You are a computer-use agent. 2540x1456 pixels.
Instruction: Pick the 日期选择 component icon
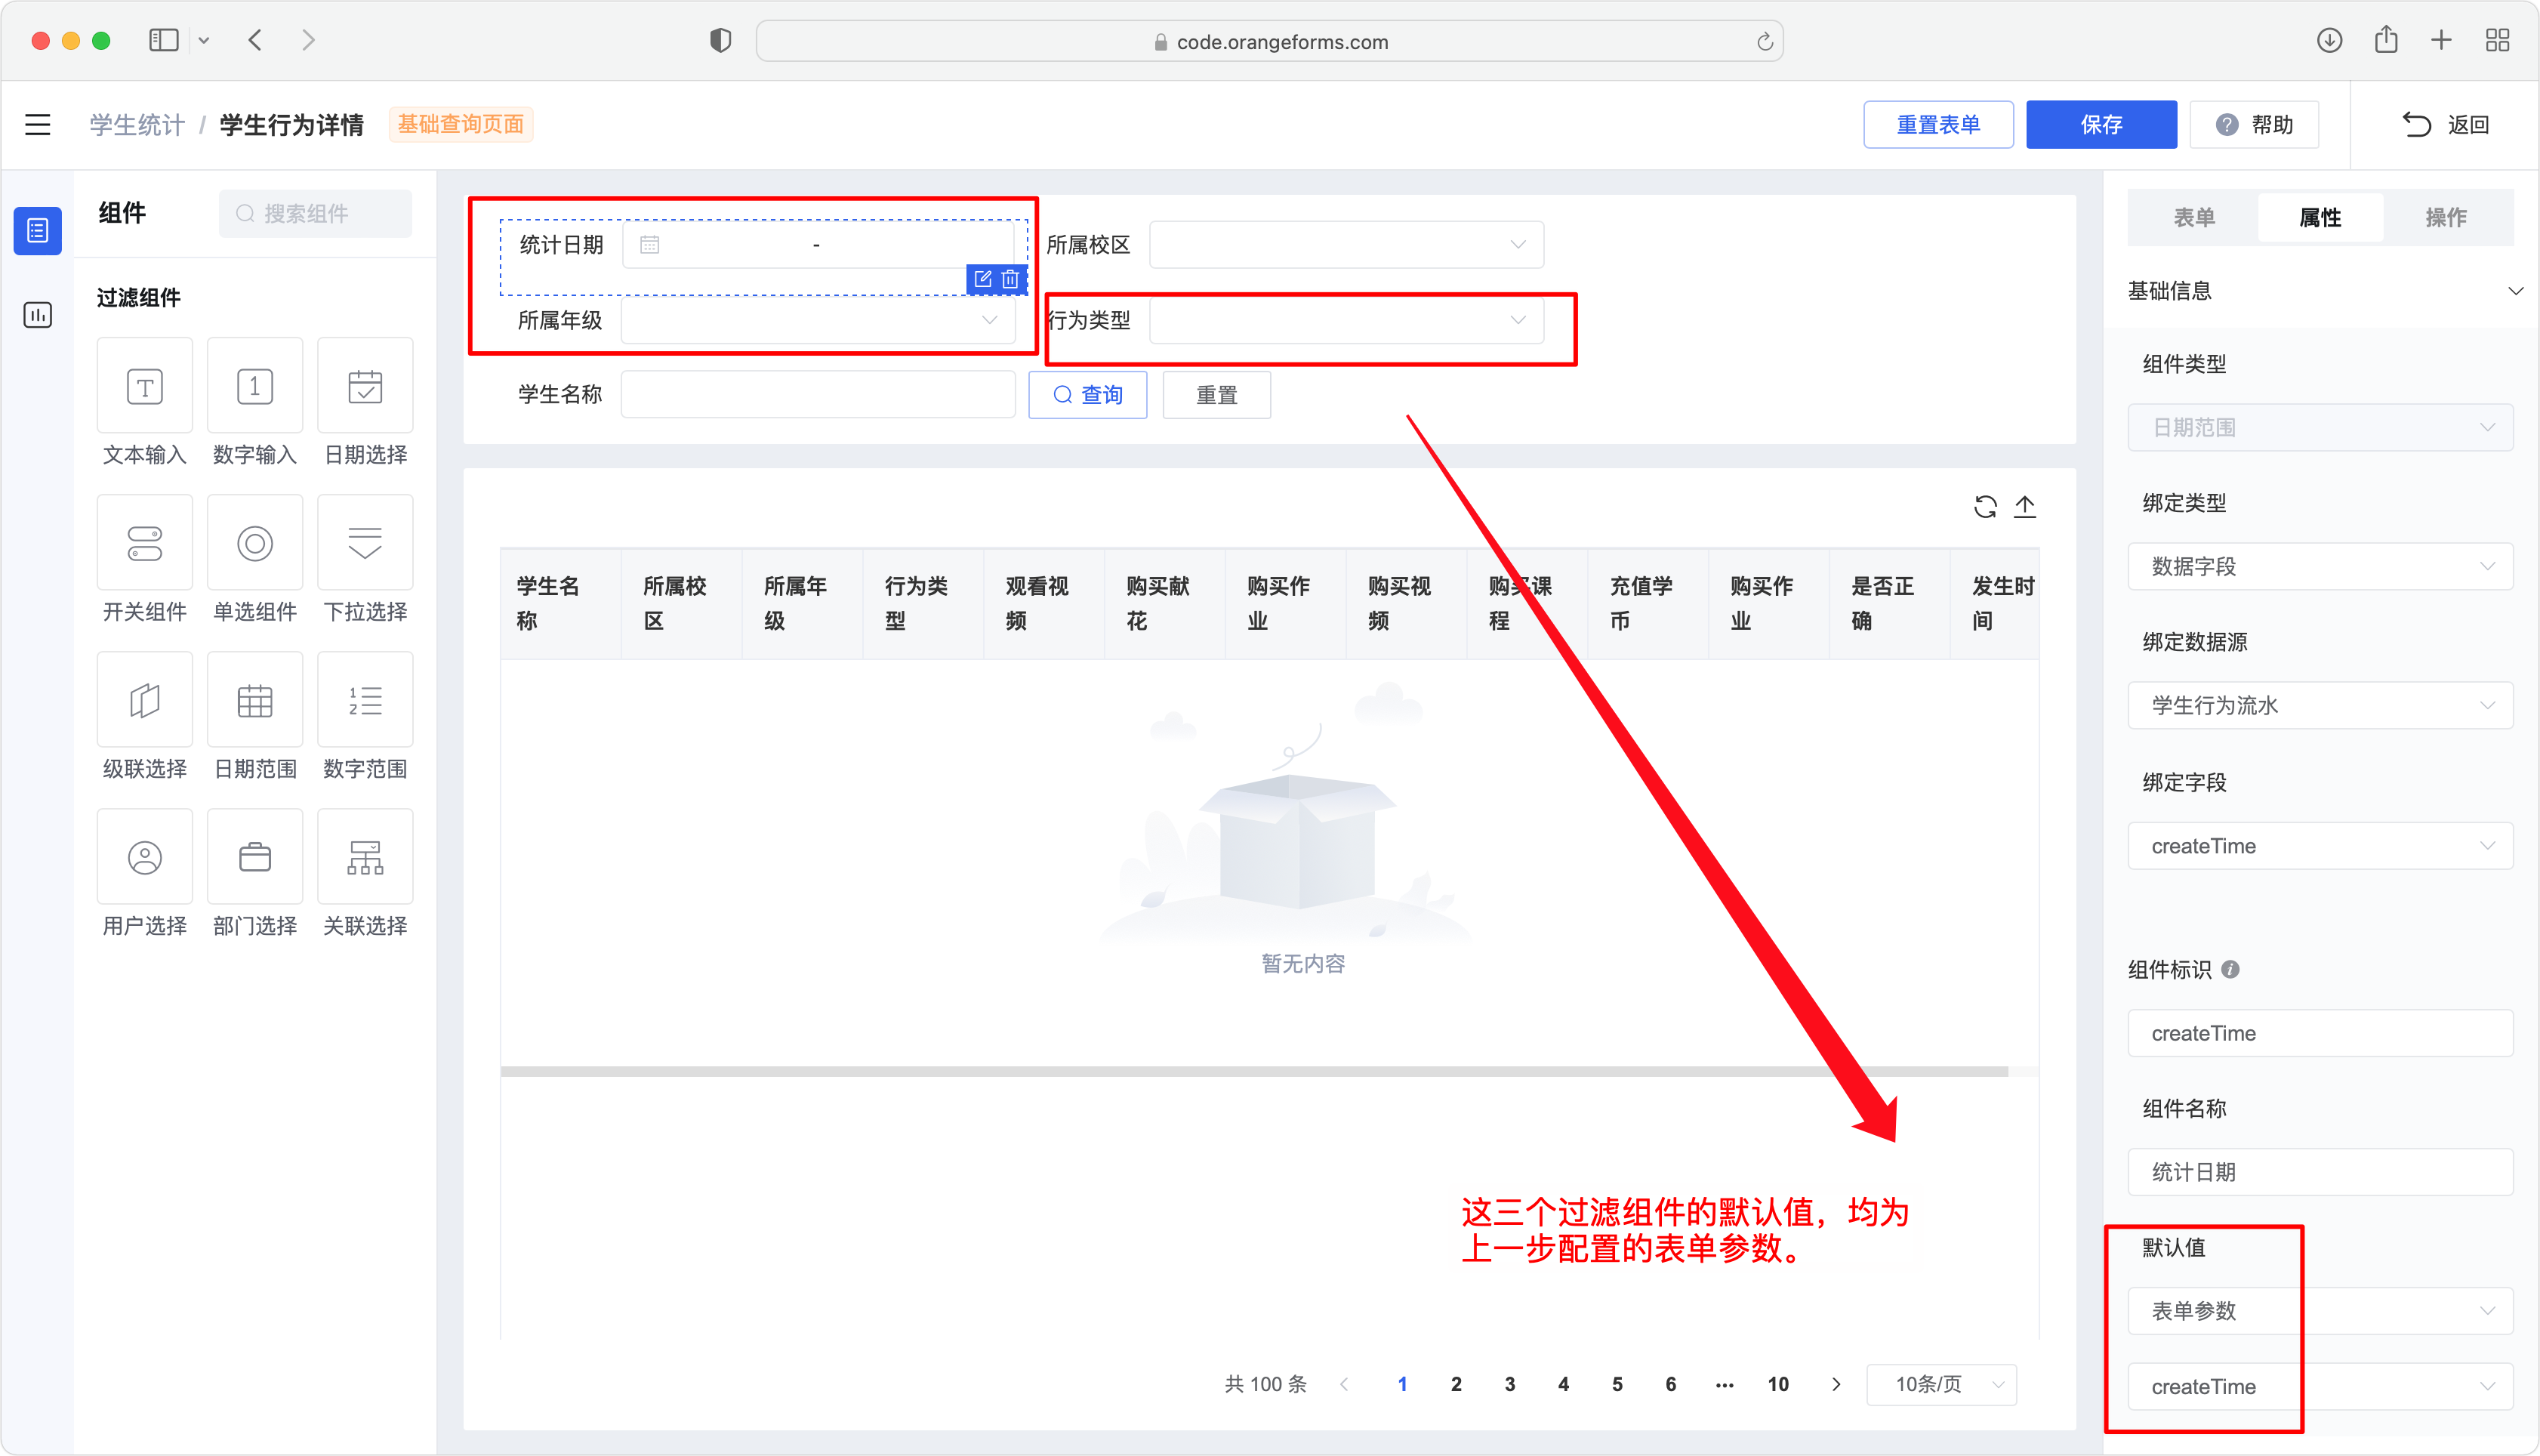point(365,386)
